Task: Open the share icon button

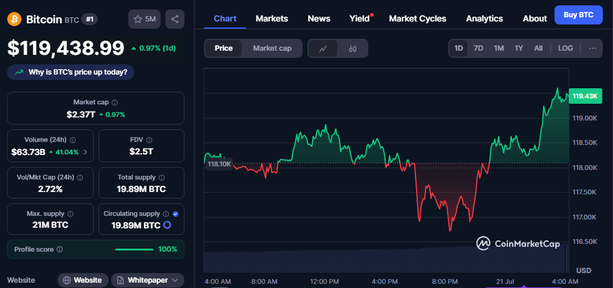Action: coord(175,19)
